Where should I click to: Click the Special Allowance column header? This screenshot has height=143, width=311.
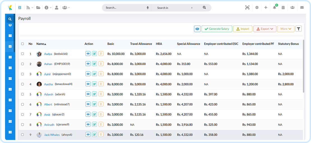189,44
